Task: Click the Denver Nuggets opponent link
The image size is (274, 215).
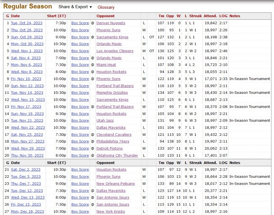Action: tap(111, 23)
